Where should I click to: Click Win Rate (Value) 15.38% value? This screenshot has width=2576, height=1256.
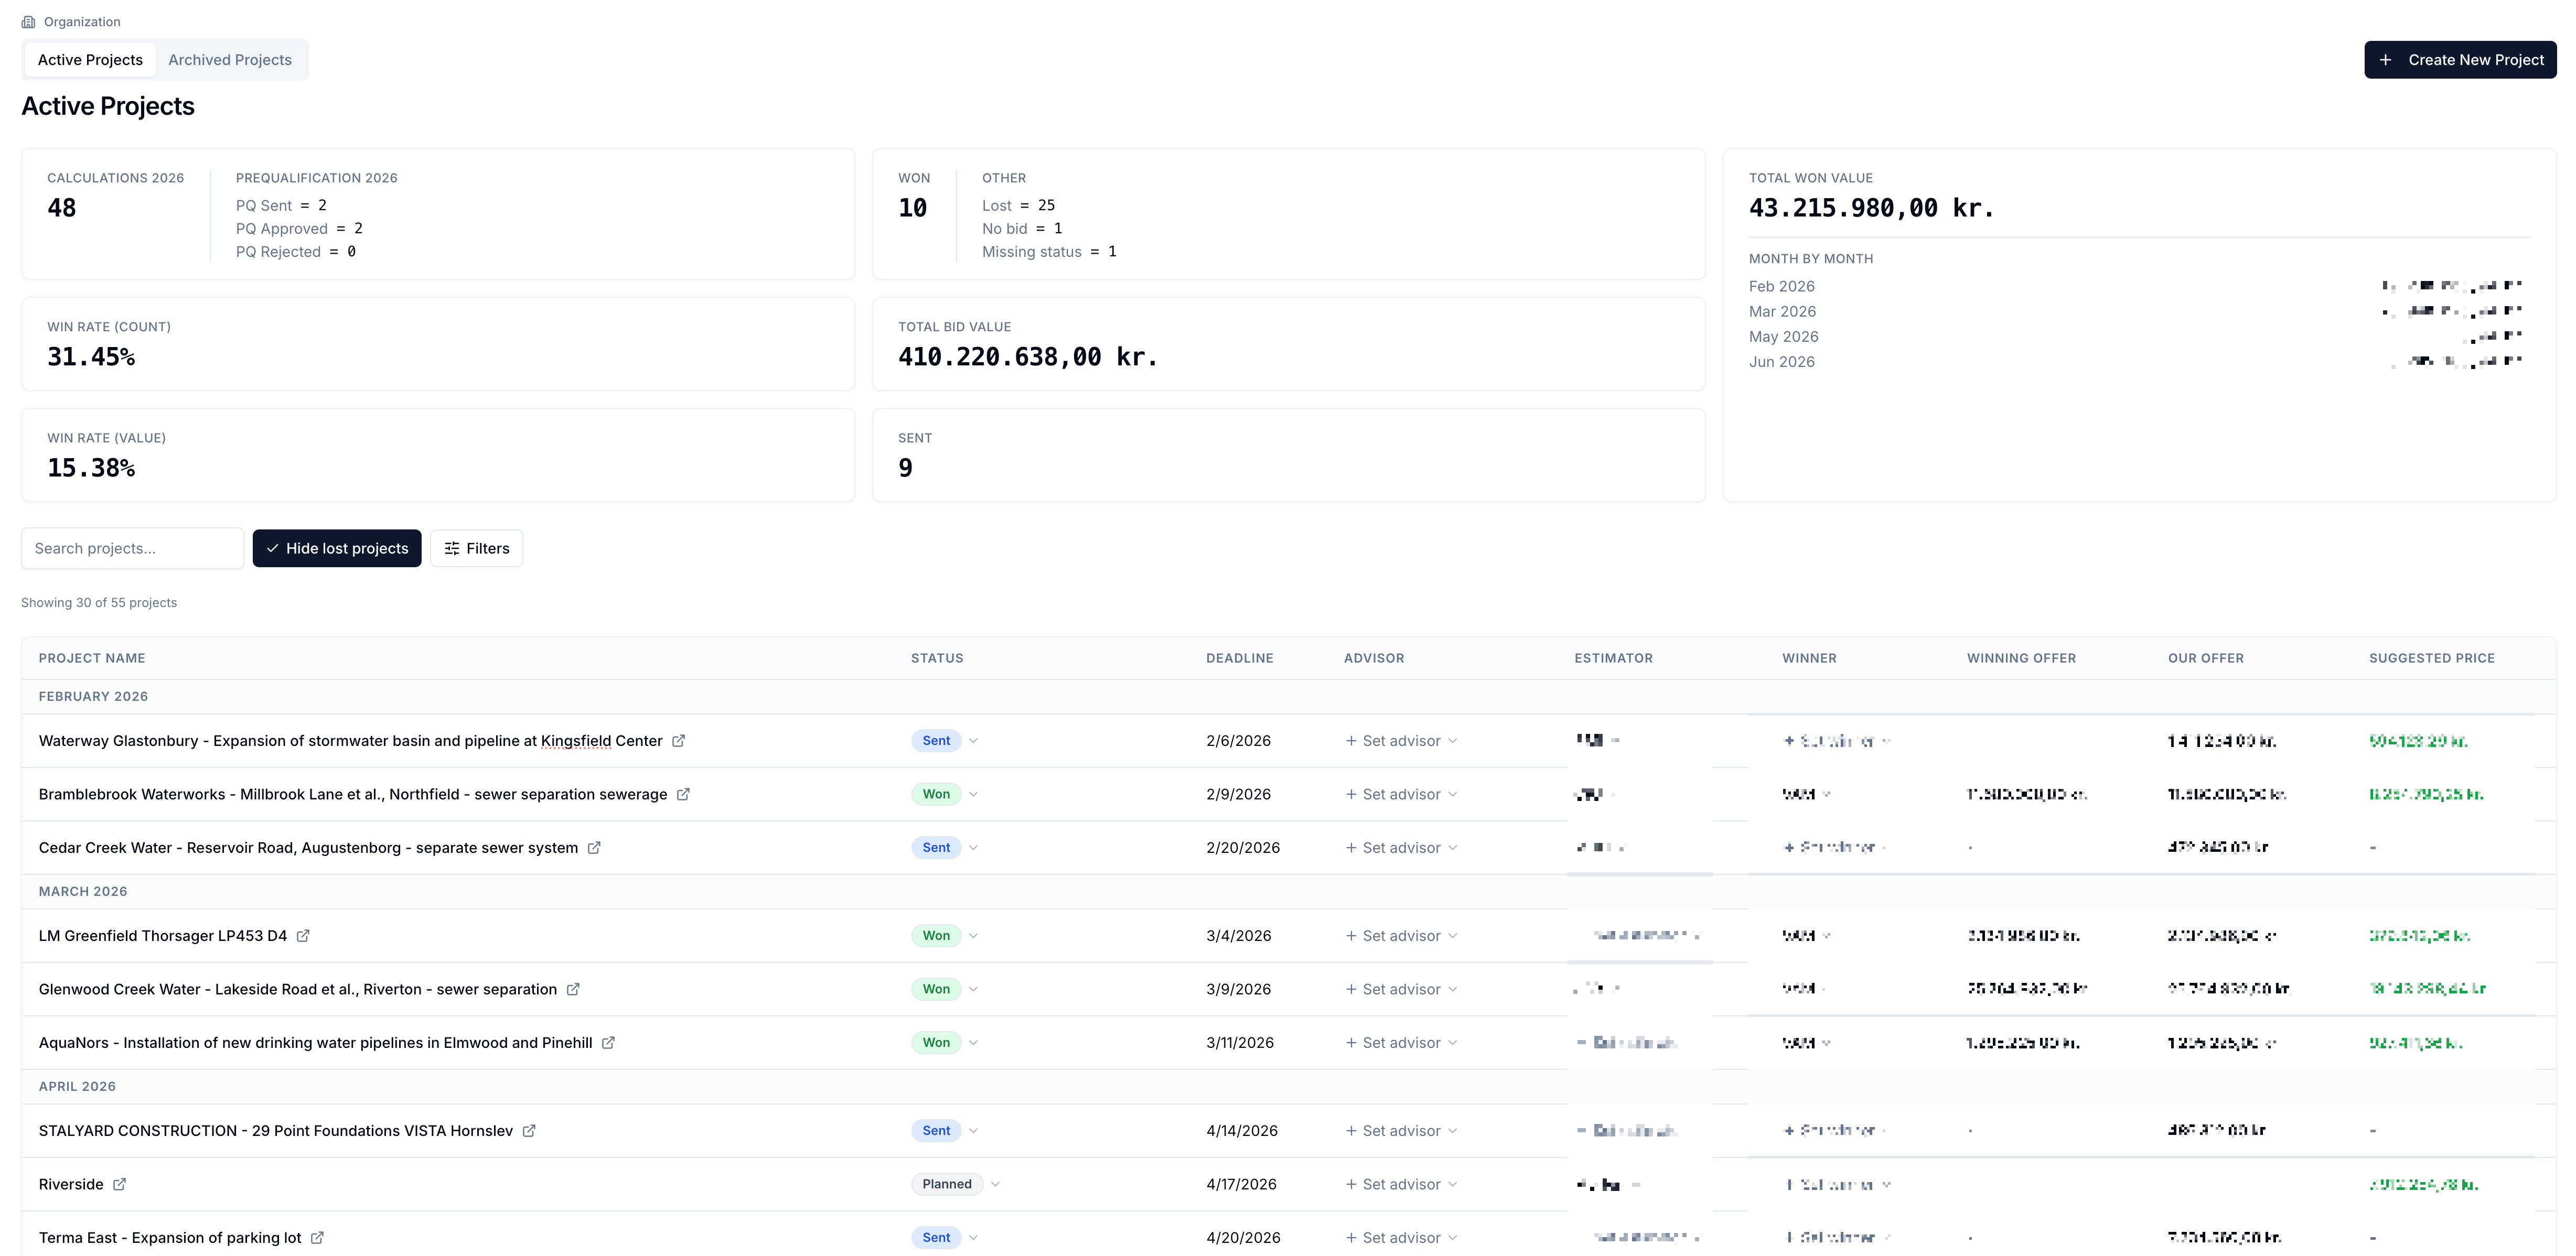[x=91, y=468]
